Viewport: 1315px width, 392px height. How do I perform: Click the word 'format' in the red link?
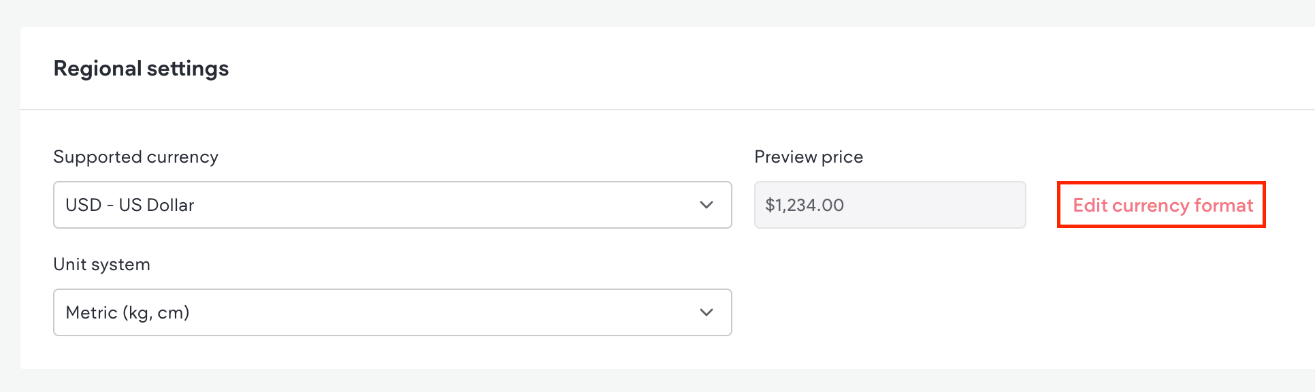pyautogui.click(x=1223, y=205)
